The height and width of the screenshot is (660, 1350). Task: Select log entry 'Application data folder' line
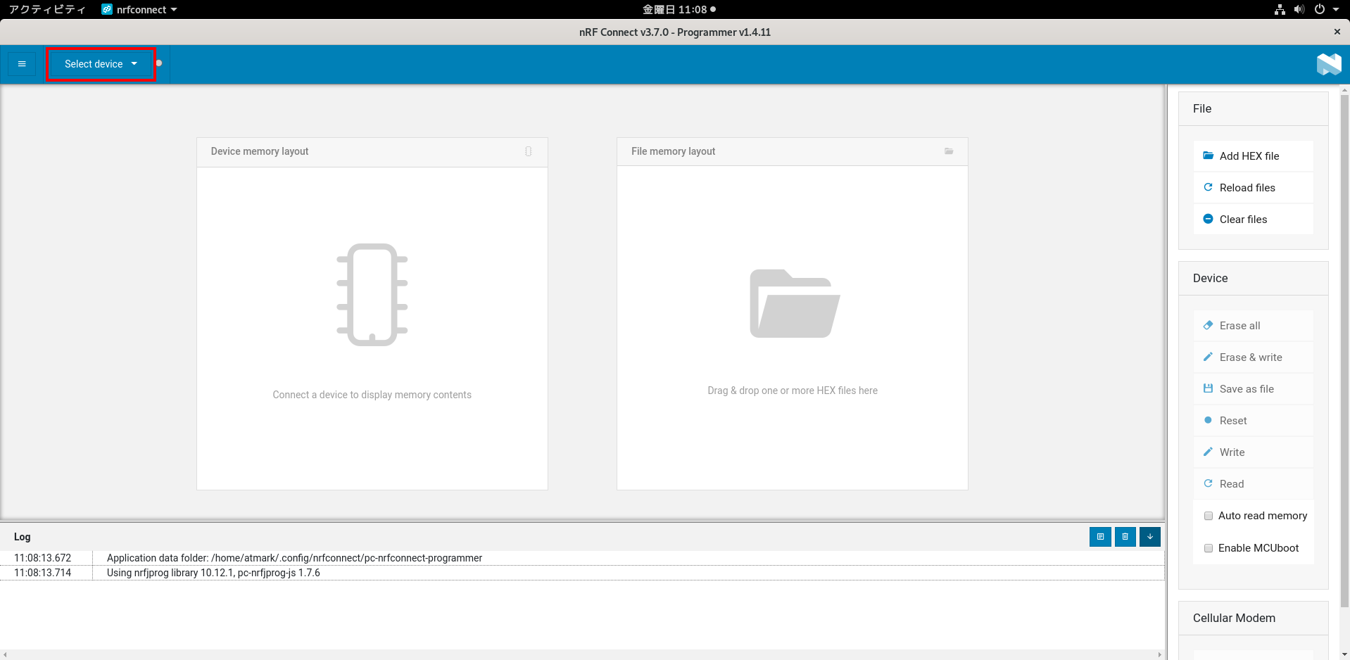(581, 558)
